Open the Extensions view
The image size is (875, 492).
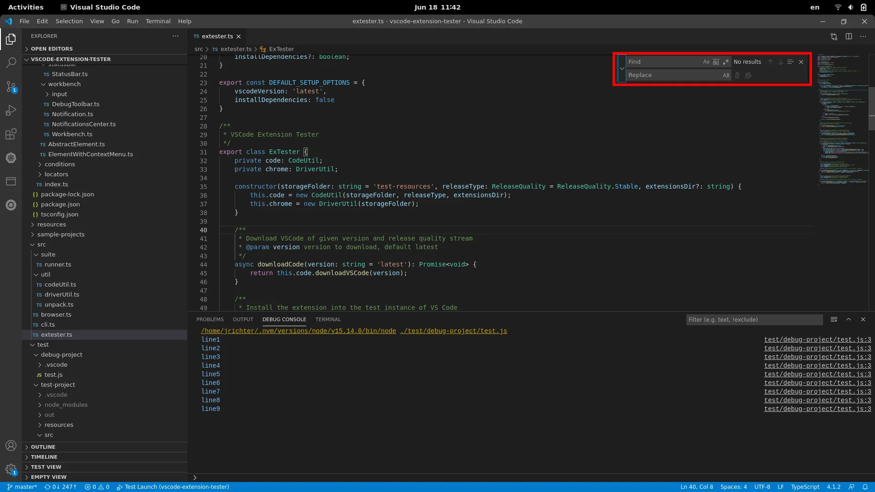click(11, 134)
